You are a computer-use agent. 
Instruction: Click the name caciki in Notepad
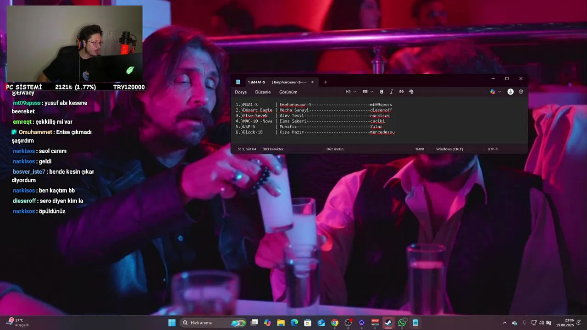pos(377,121)
